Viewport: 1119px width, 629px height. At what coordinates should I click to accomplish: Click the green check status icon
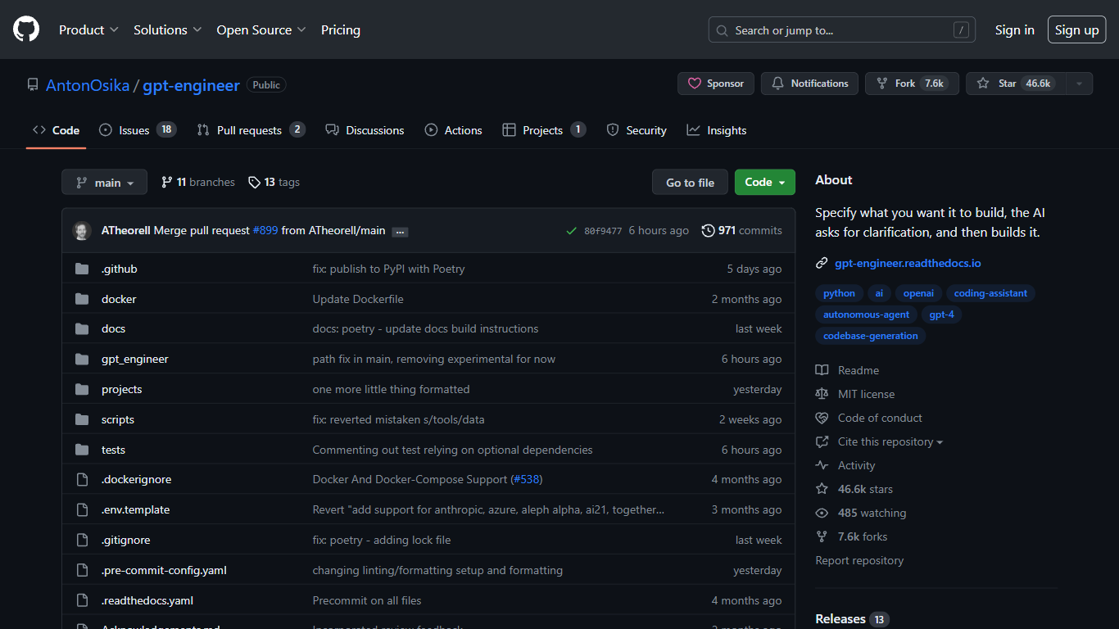click(571, 231)
